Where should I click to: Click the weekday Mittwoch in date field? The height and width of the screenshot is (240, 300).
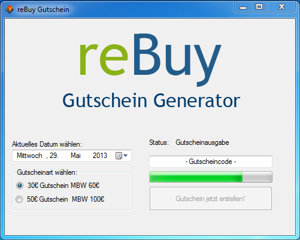[29, 156]
